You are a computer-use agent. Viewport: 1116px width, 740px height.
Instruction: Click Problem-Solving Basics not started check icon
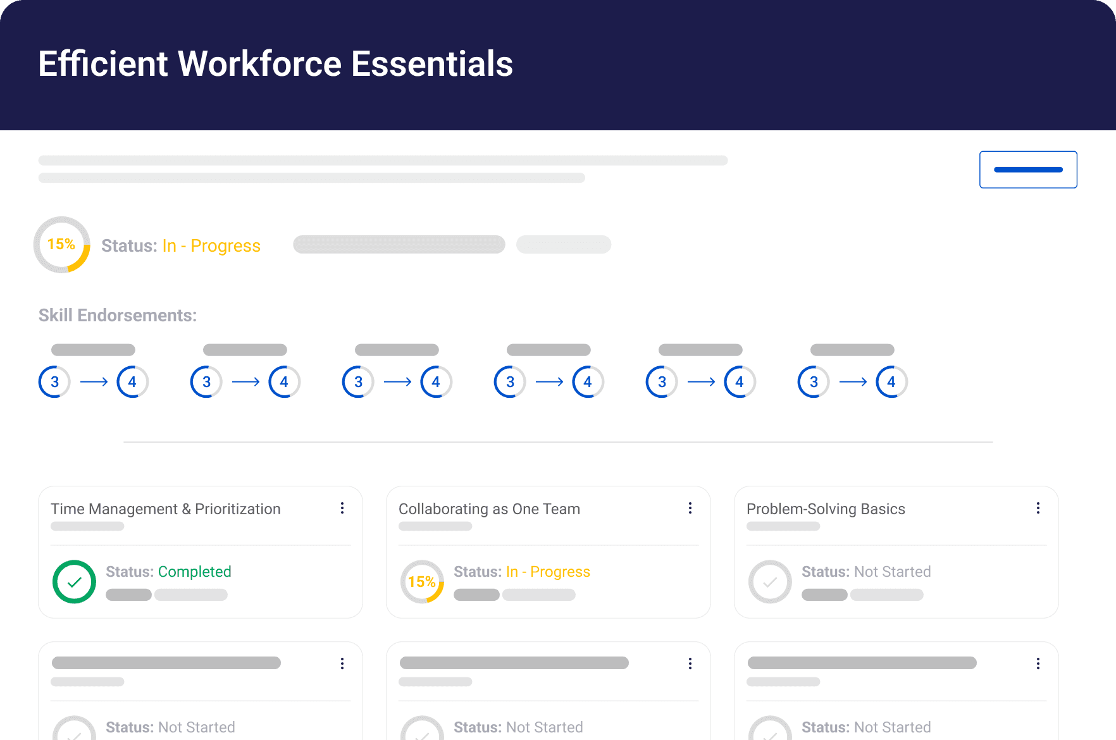click(770, 582)
